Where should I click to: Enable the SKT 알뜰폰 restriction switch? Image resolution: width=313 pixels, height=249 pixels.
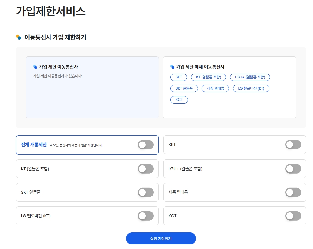(x=146, y=192)
